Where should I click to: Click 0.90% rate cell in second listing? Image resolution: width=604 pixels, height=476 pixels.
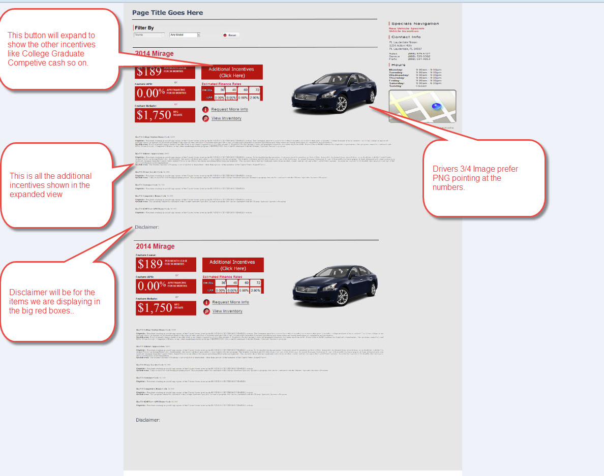244,291
